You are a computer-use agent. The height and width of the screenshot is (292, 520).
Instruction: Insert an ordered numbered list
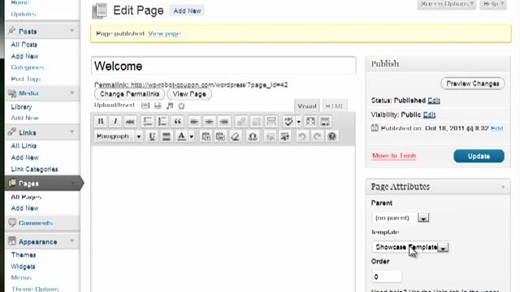162,121
